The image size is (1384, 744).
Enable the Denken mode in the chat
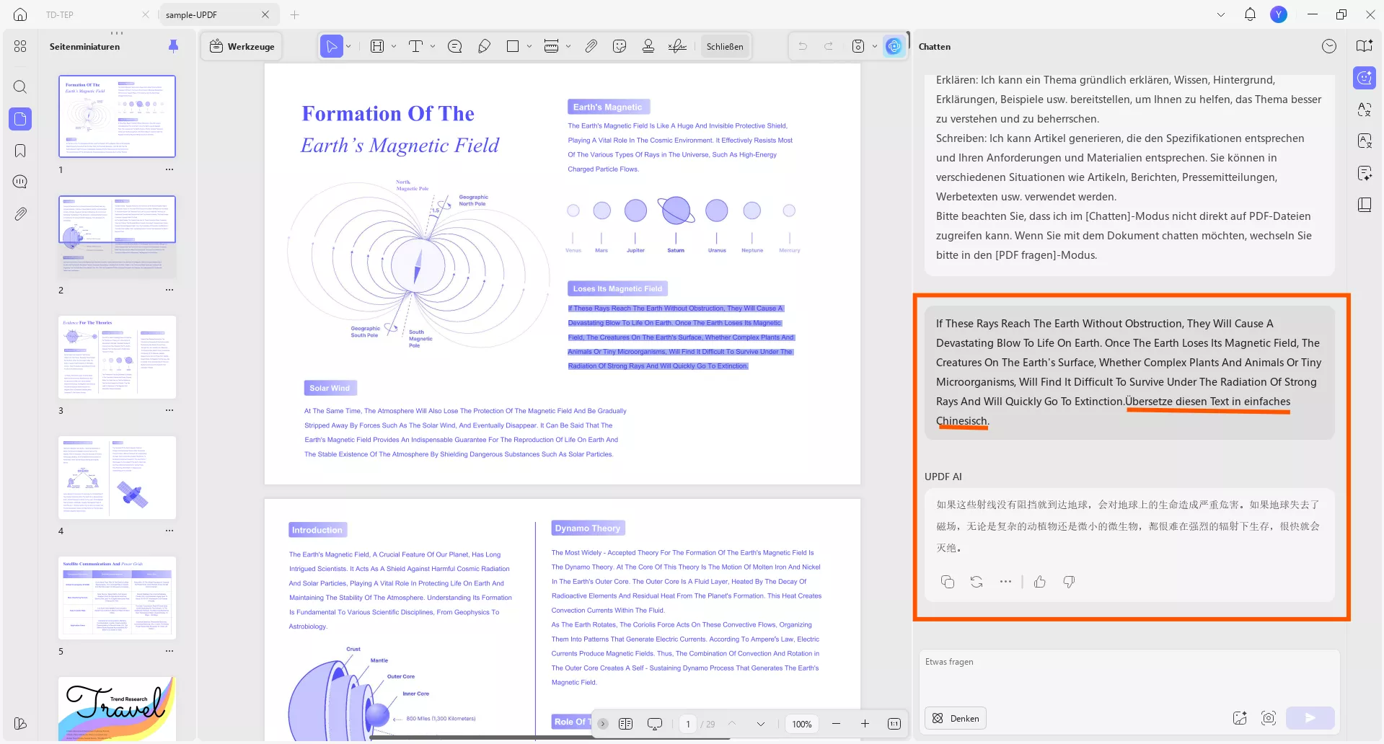(955, 718)
